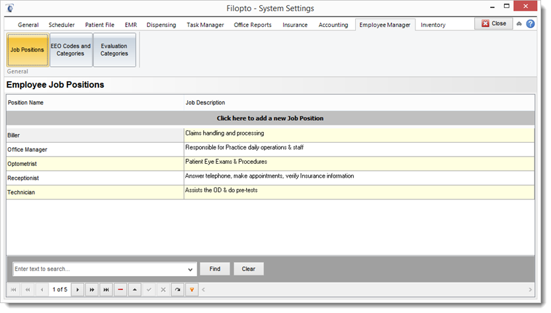Open the Patient File tab

[x=99, y=25]
